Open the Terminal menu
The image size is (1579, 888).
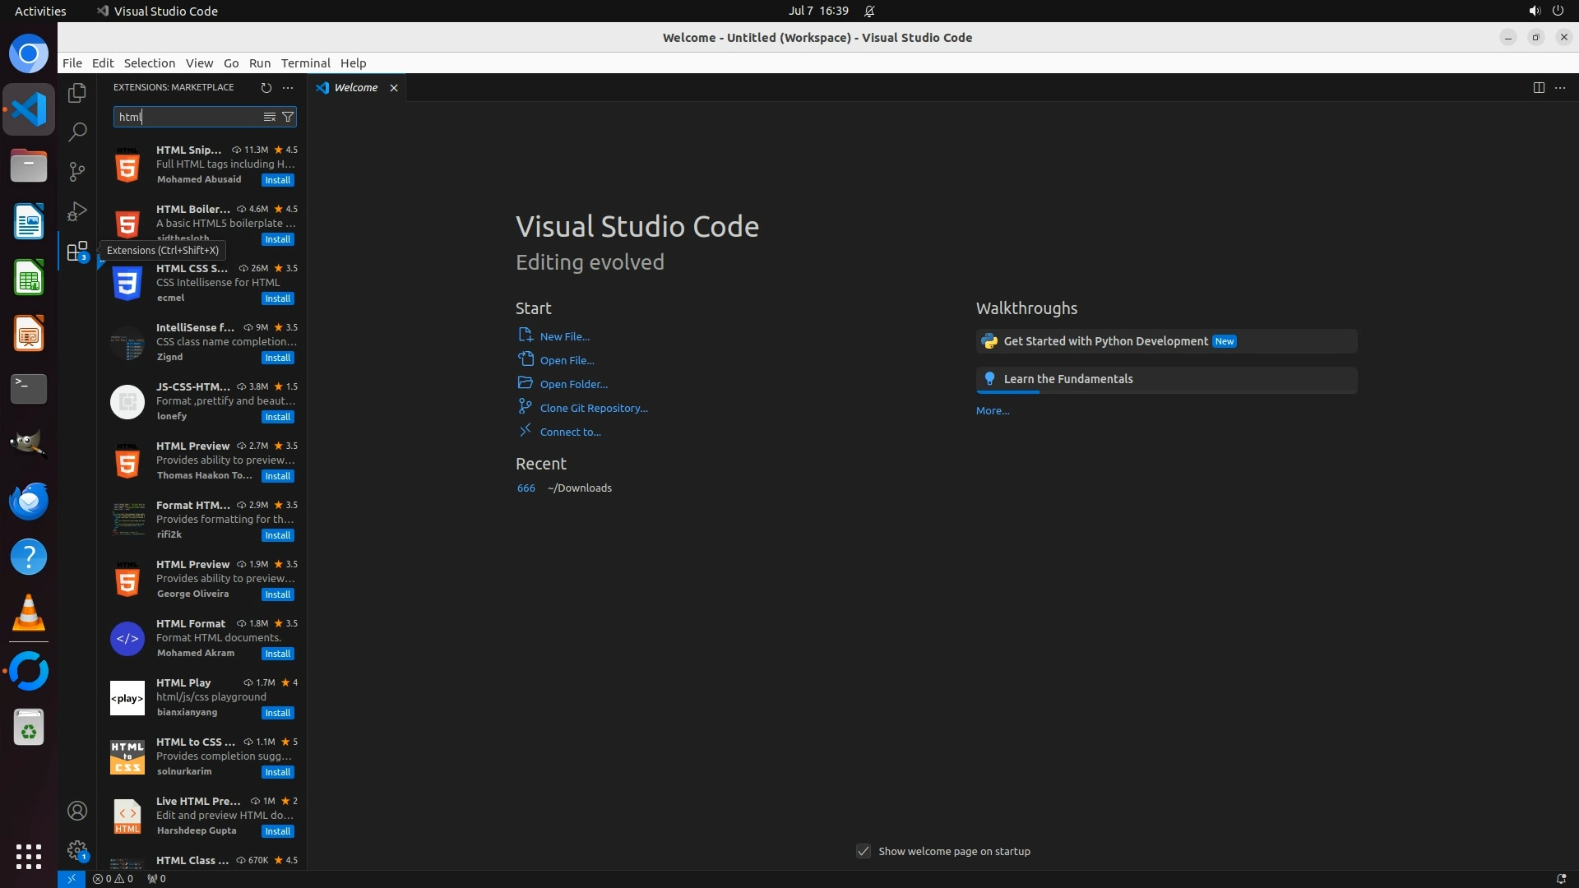point(305,63)
